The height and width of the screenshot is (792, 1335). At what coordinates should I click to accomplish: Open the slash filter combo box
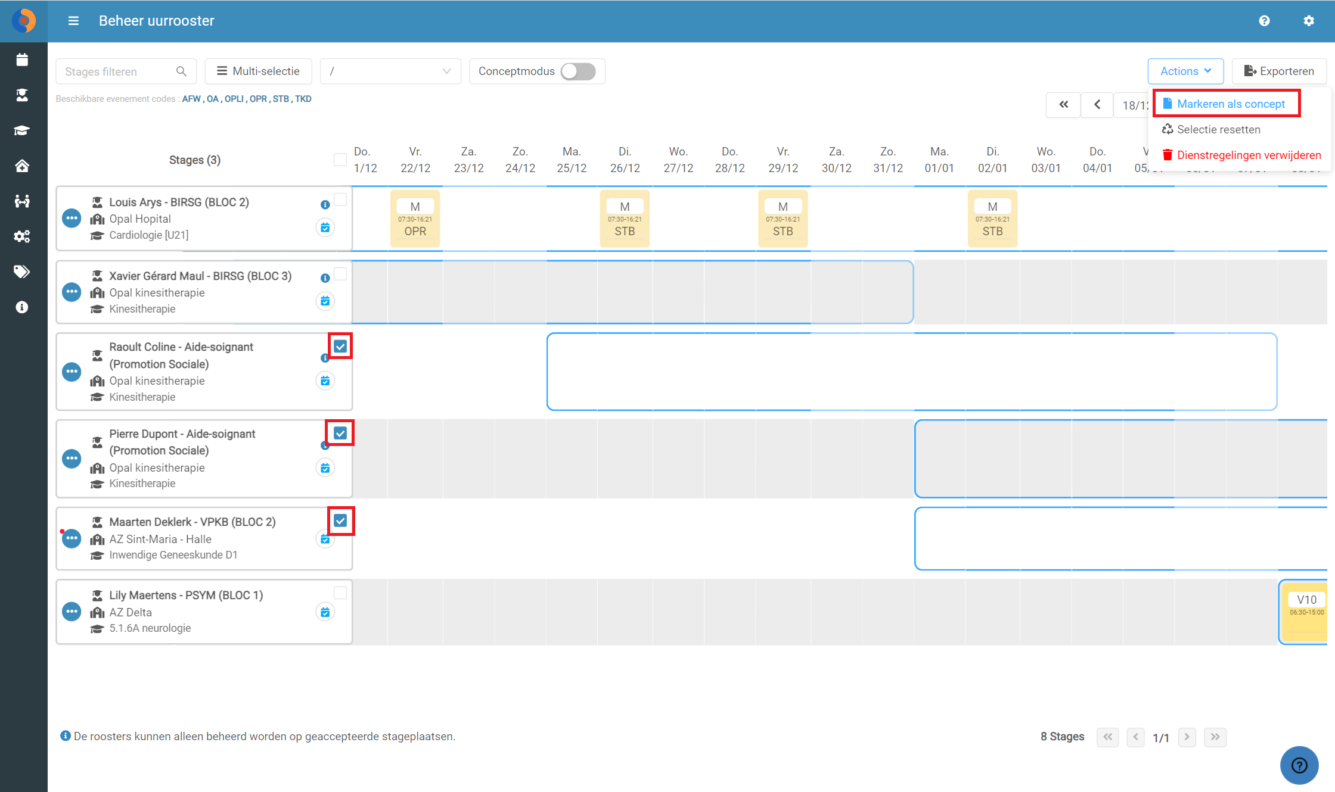click(x=390, y=71)
